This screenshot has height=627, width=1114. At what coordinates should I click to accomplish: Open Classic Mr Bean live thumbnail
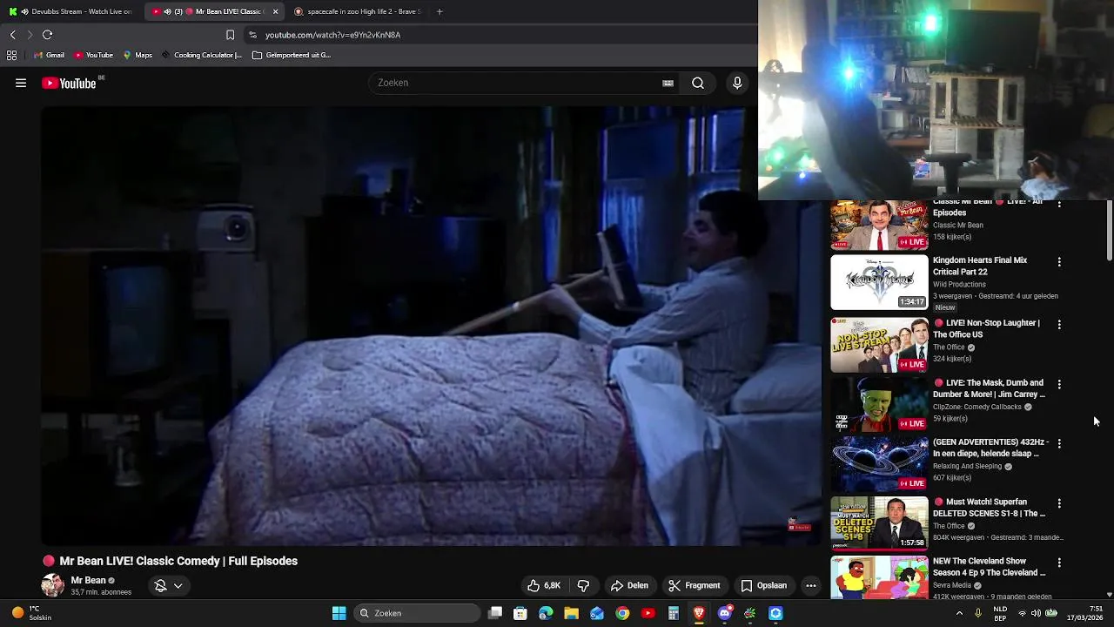[879, 225]
